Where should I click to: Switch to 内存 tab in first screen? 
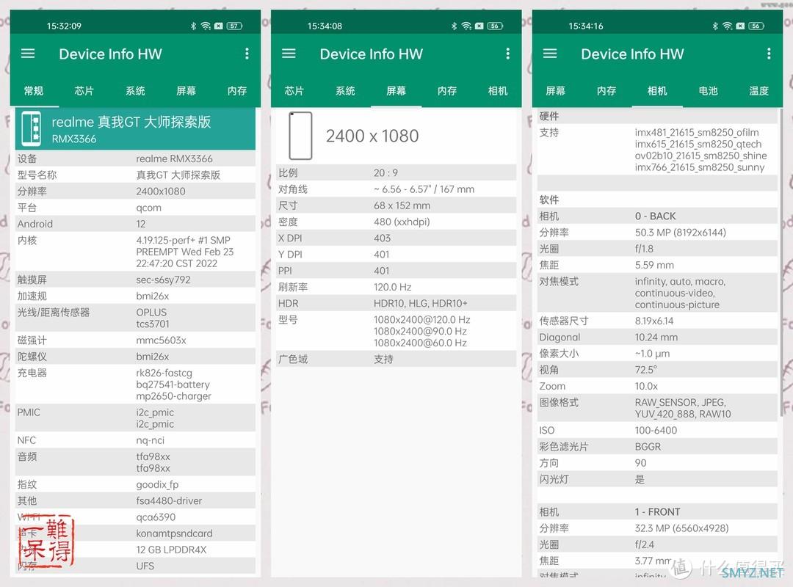click(x=236, y=90)
